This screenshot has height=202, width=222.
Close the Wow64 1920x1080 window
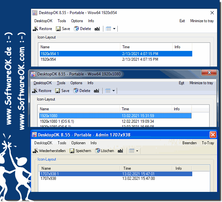pos(209,73)
